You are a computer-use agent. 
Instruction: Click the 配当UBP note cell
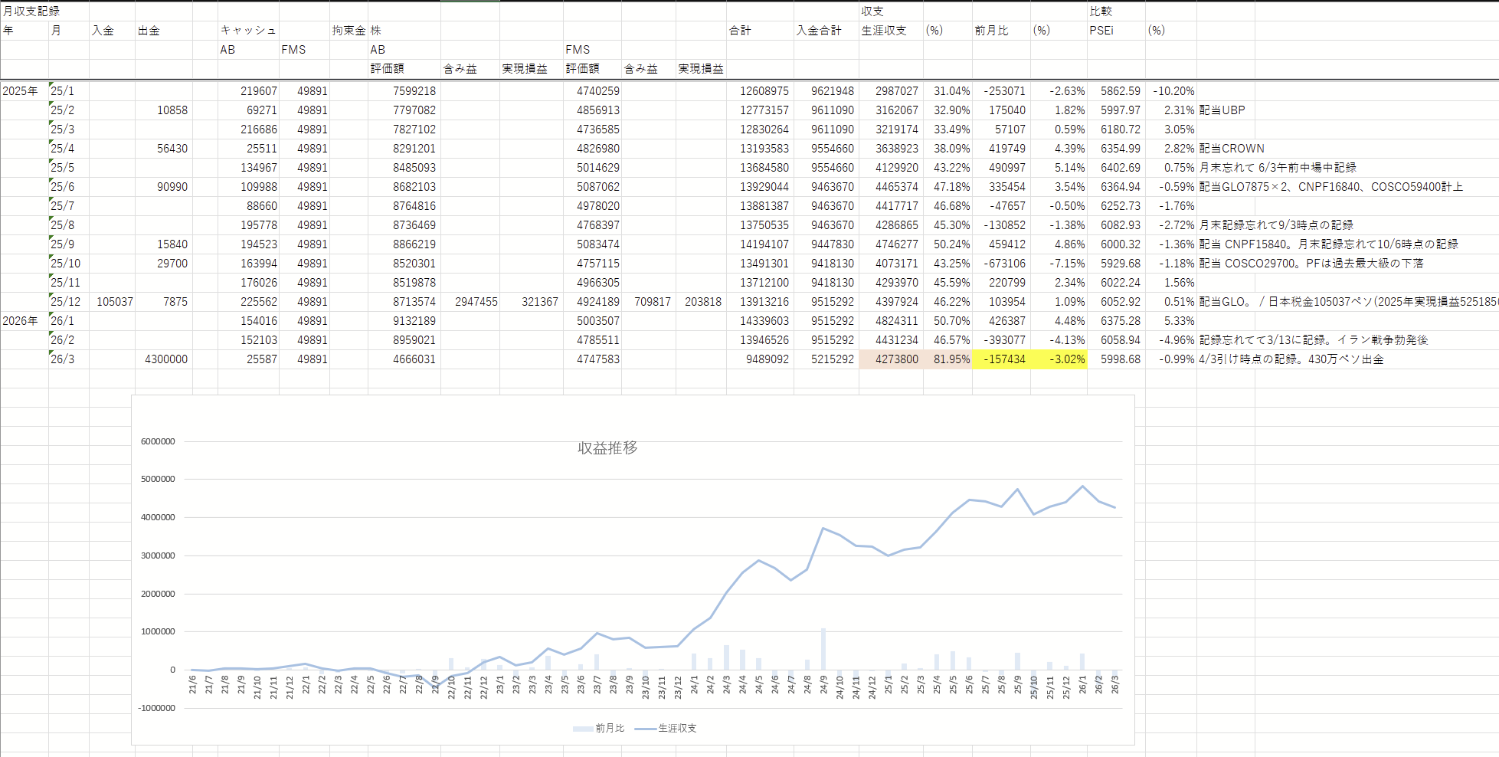(x=1222, y=110)
